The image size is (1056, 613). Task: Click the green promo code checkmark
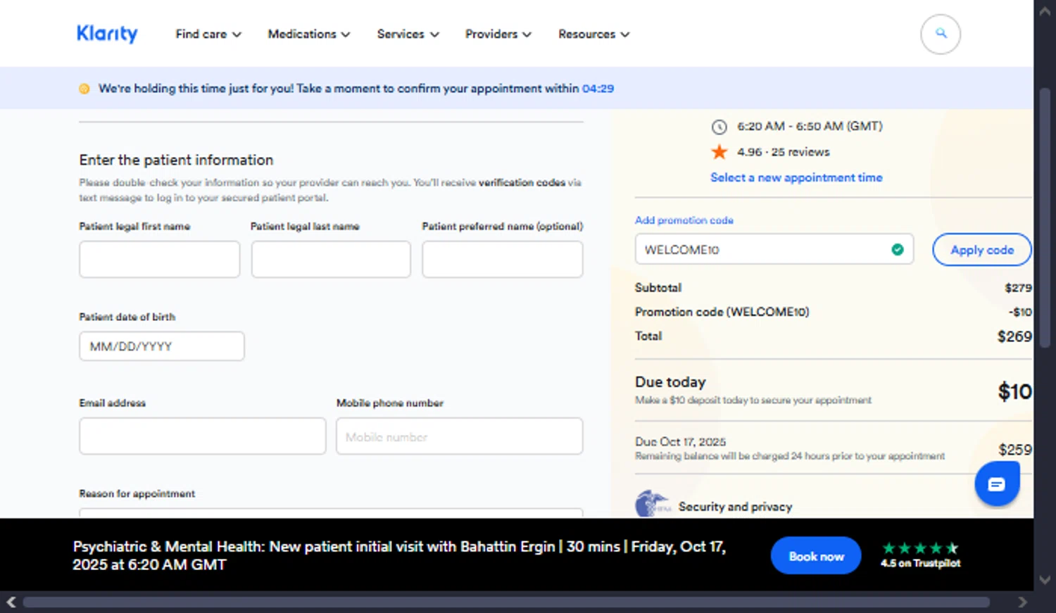[x=897, y=249]
